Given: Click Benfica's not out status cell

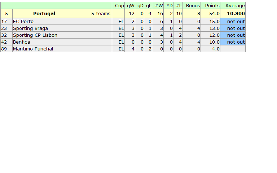Looking at the screenshot, I should point(236,42).
